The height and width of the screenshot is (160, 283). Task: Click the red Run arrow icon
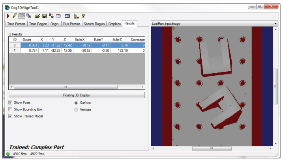point(8,16)
